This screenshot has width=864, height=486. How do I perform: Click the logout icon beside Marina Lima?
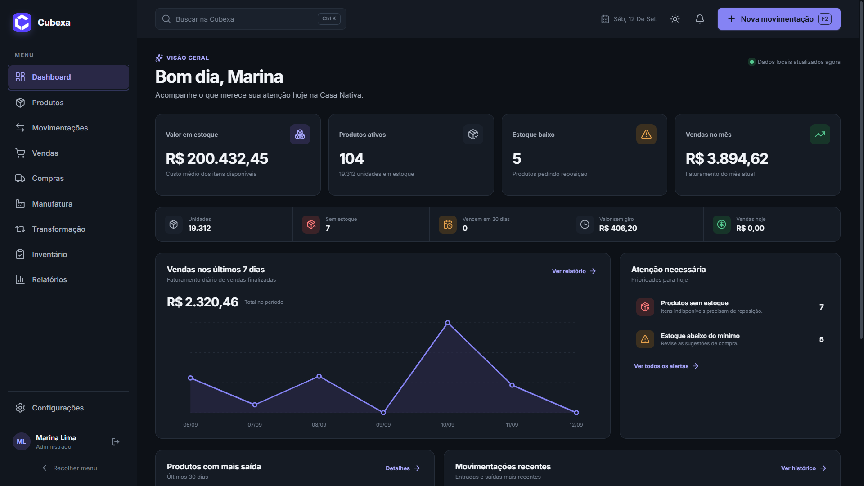(116, 441)
